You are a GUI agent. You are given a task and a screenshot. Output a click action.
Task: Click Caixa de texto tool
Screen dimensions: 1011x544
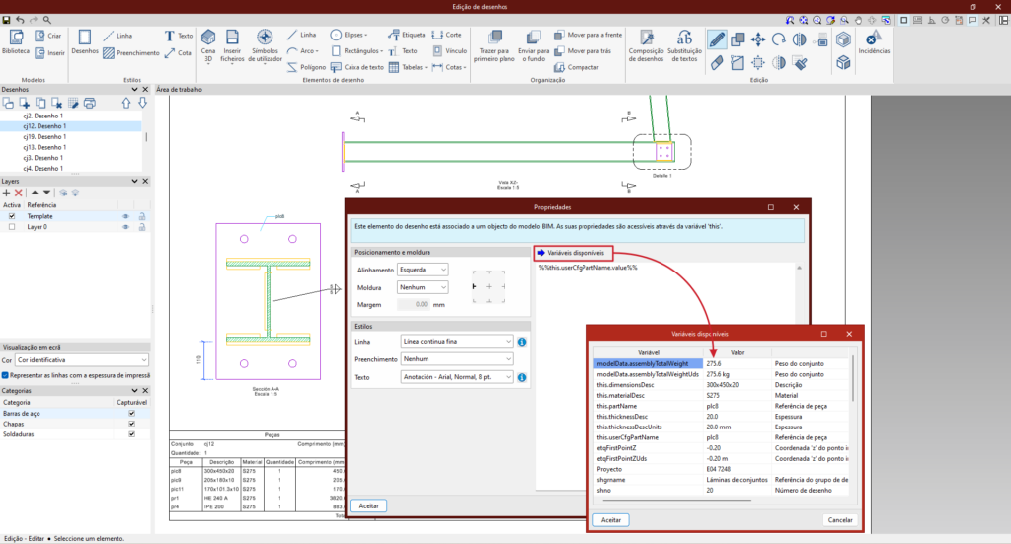point(356,67)
